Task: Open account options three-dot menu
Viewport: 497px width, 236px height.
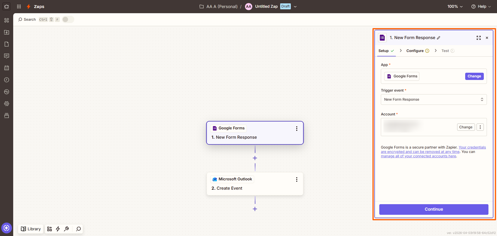Action: pyautogui.click(x=480, y=127)
